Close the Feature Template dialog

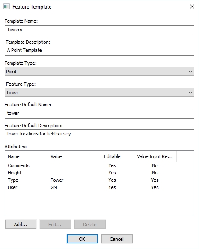point(192,6)
